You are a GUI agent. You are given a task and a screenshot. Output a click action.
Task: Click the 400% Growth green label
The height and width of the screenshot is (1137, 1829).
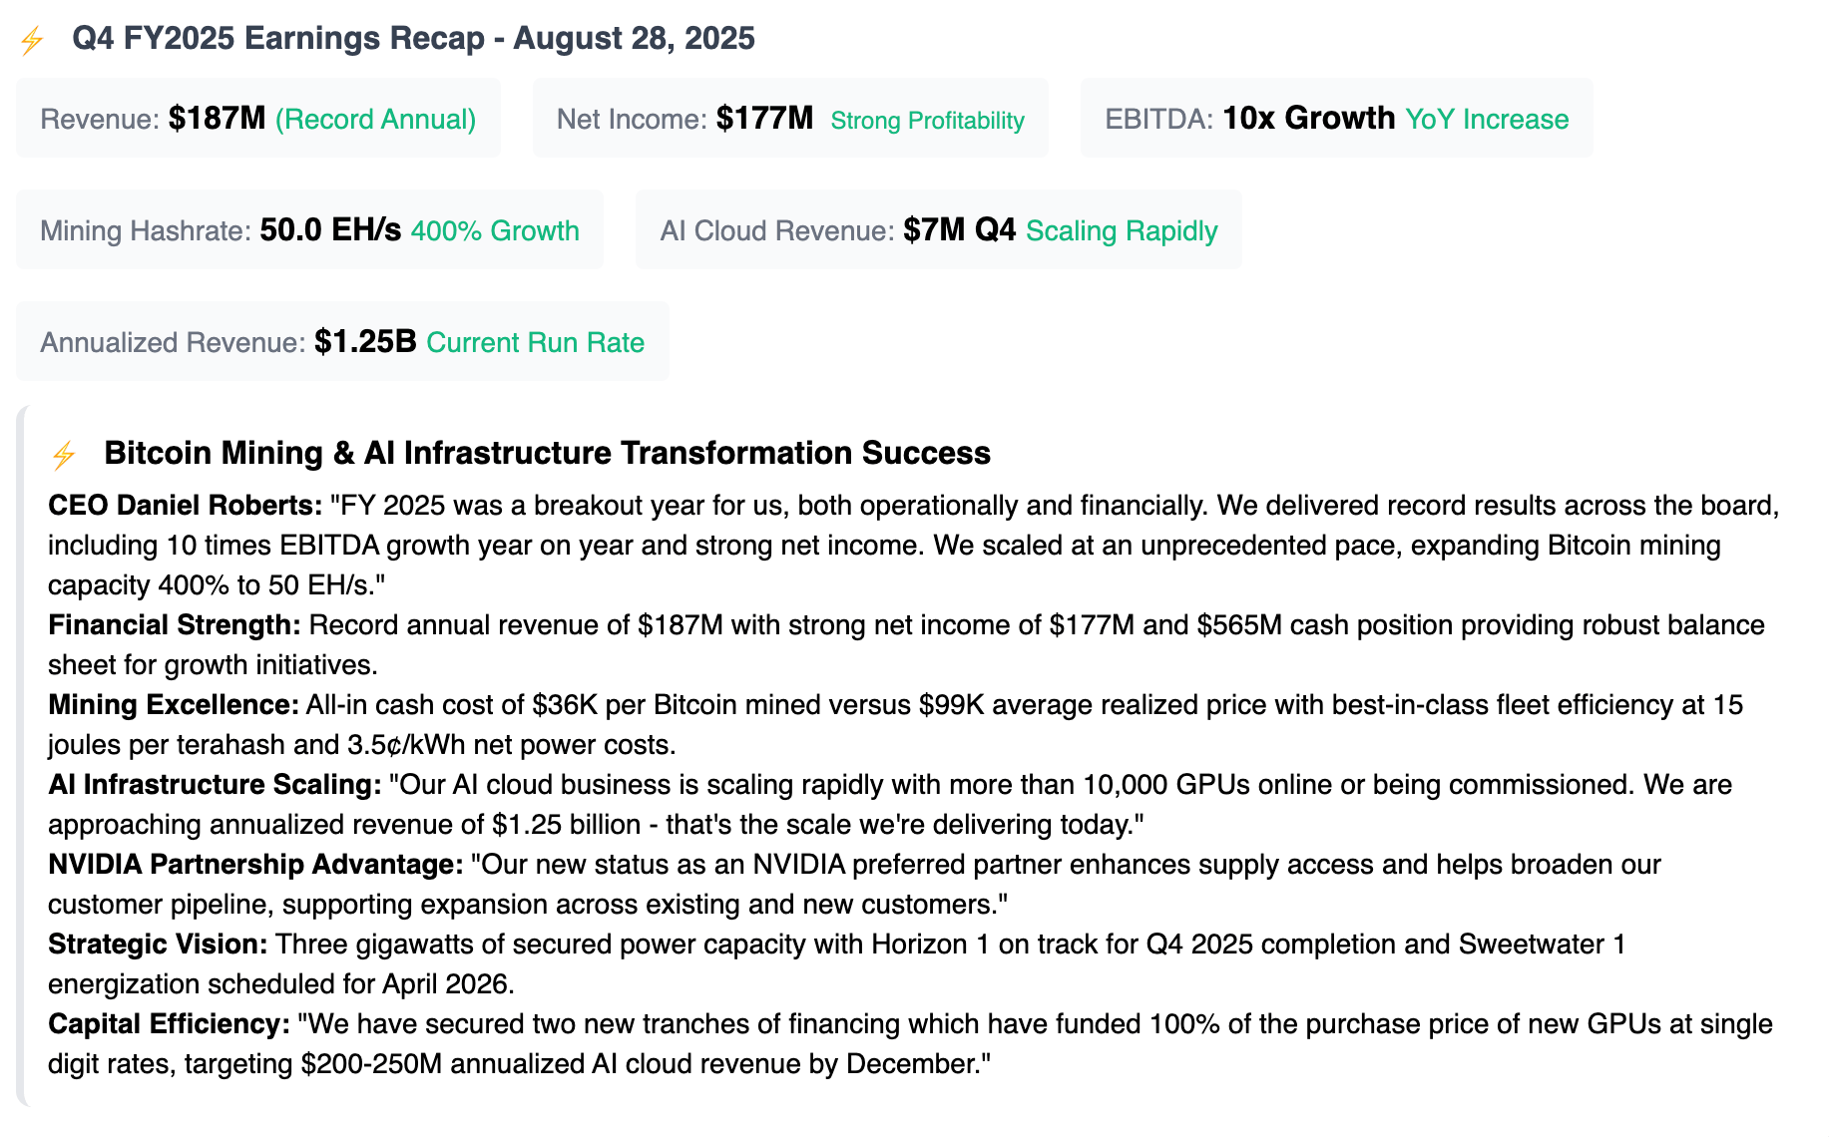pos(495,231)
